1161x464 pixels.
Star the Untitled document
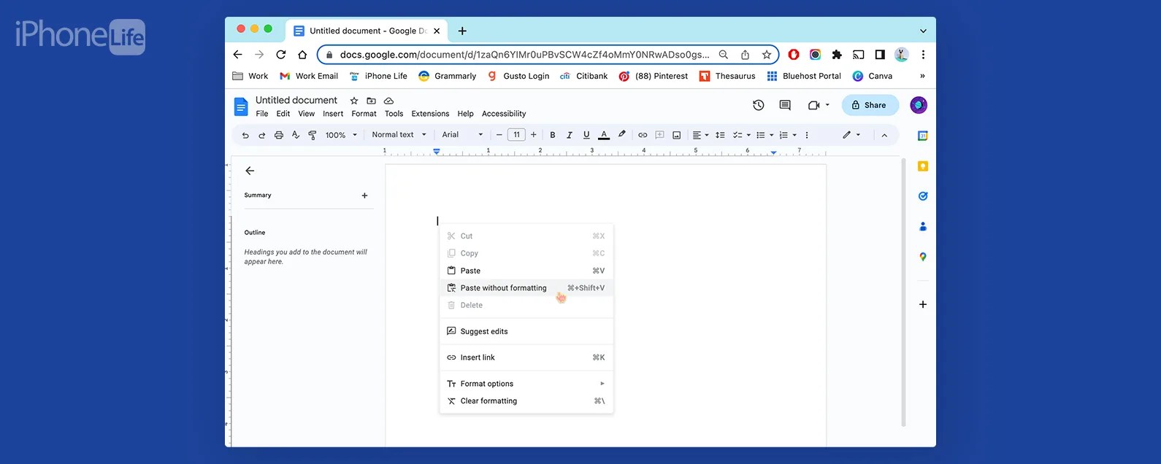(x=354, y=101)
